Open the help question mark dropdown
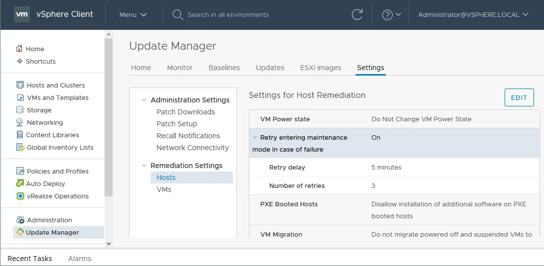The width and height of the screenshot is (544, 266). 391,15
